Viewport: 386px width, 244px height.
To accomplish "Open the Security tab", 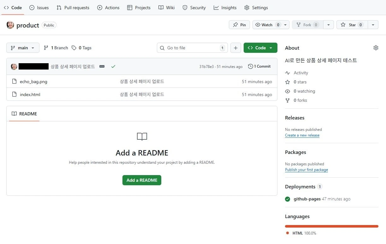I will 194,8.
